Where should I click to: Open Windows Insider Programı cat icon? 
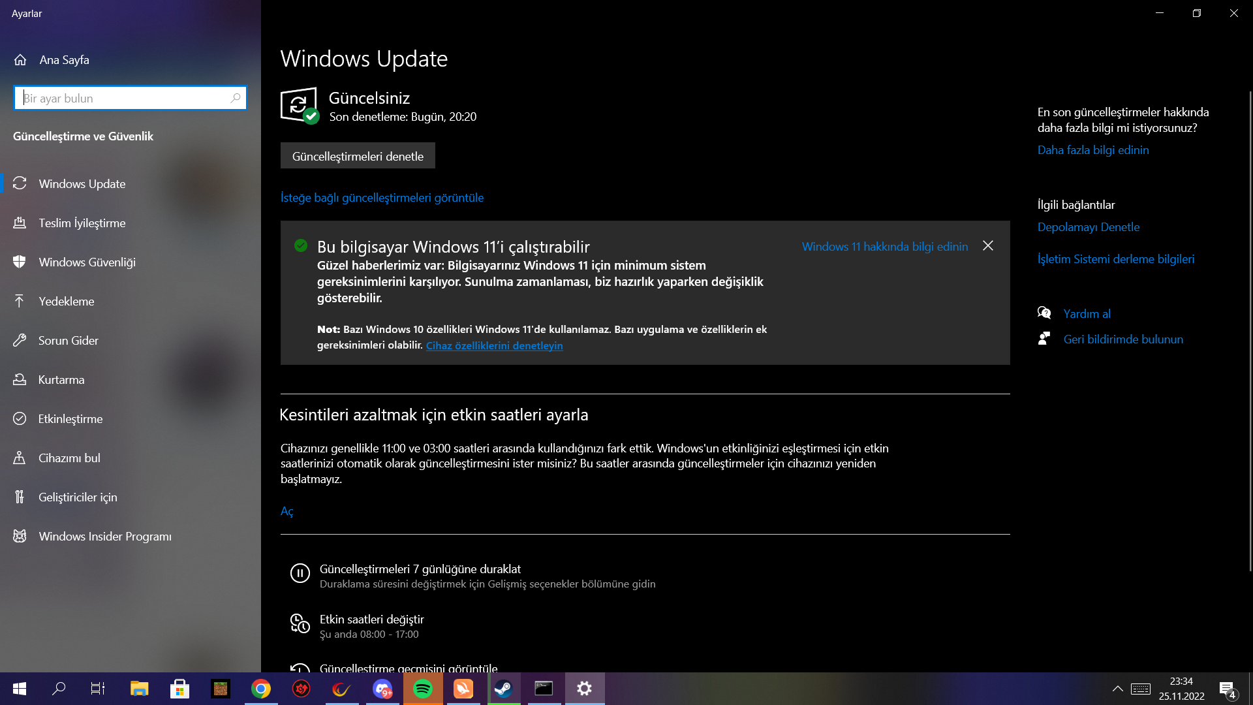[x=20, y=536]
